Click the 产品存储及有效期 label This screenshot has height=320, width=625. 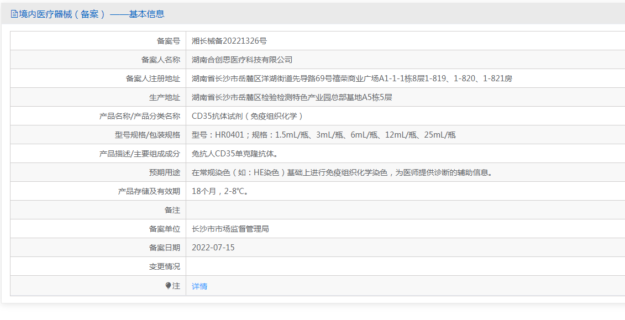point(149,191)
